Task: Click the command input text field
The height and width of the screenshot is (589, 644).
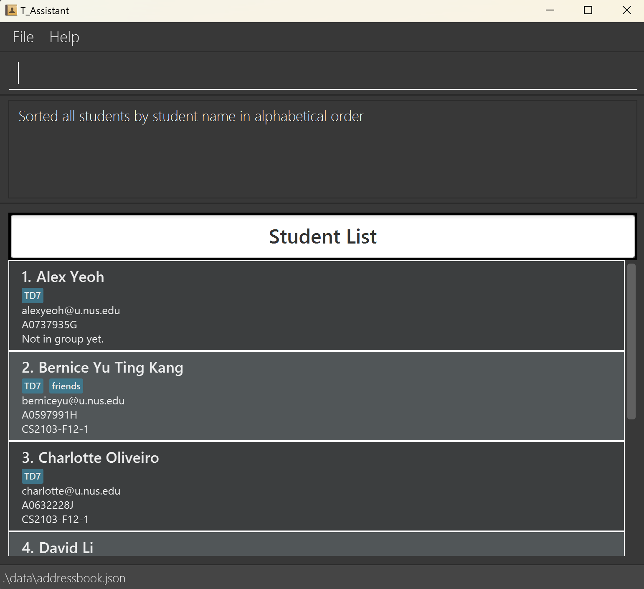Action: point(322,73)
